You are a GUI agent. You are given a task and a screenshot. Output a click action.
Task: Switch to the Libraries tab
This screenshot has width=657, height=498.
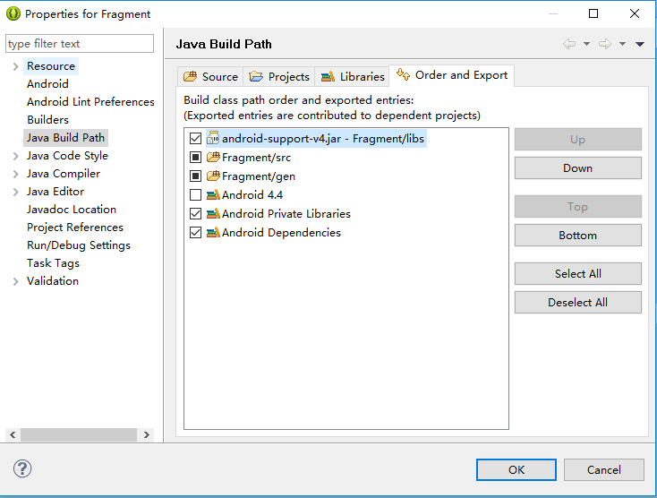point(353,77)
